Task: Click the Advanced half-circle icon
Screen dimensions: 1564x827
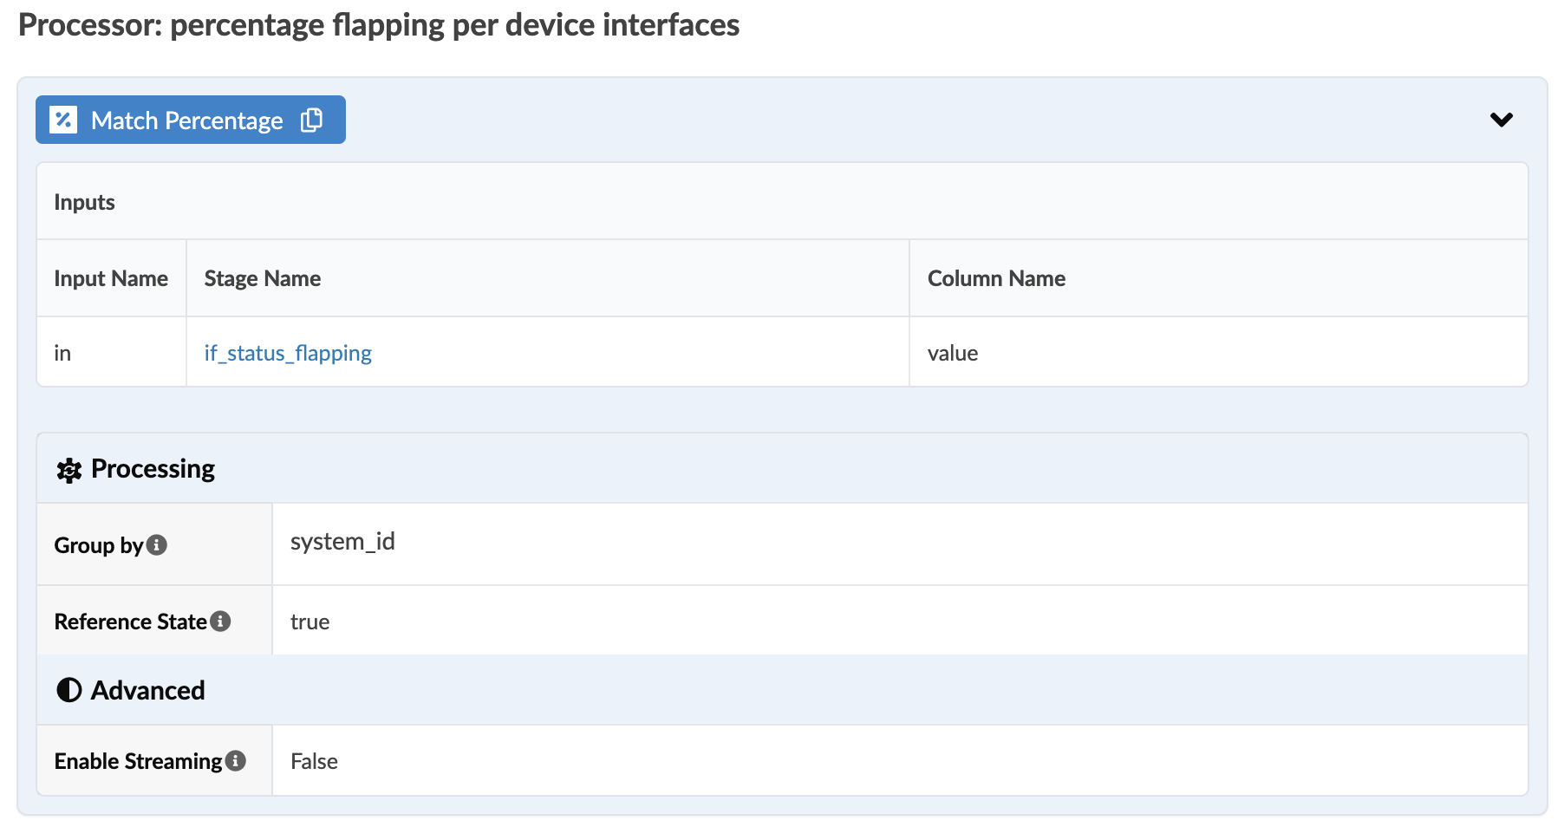Action: [x=68, y=690]
